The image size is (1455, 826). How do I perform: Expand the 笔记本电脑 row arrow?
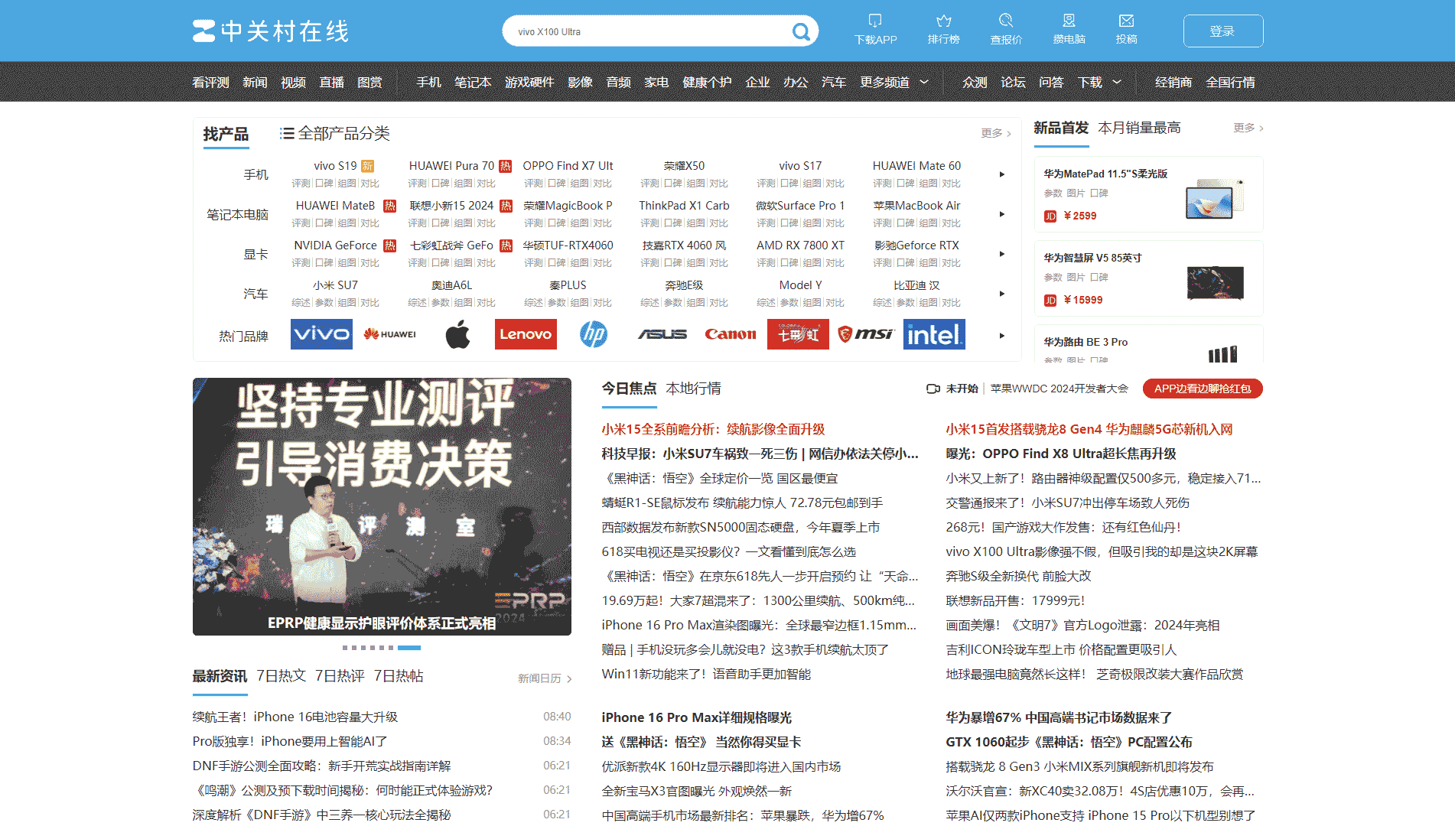(1002, 214)
